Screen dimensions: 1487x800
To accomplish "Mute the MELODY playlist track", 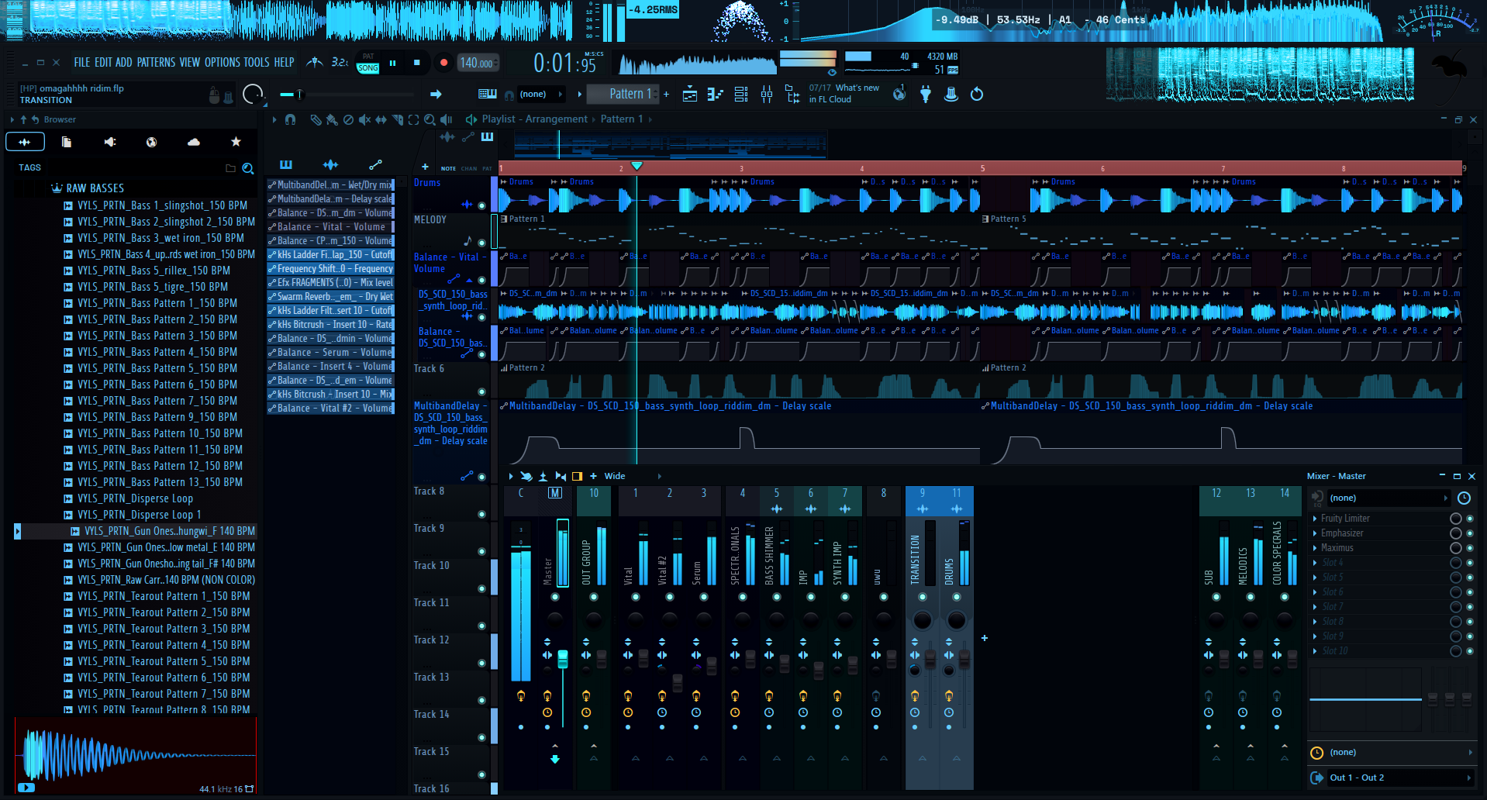I will click(481, 243).
